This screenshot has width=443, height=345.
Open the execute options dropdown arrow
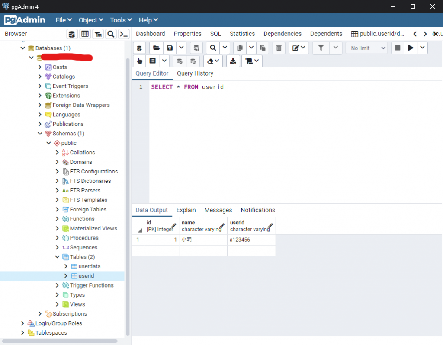coord(422,48)
